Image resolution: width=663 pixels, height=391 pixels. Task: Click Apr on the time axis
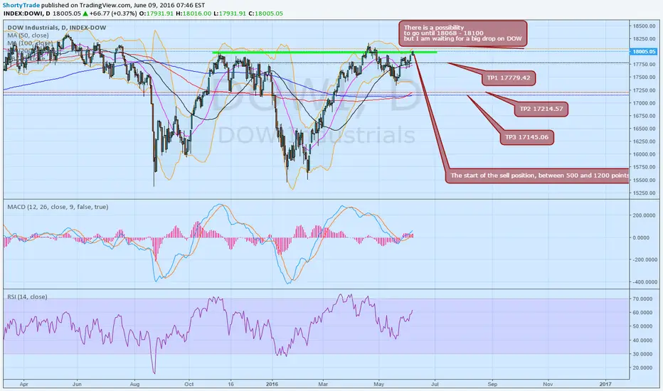point(23,384)
